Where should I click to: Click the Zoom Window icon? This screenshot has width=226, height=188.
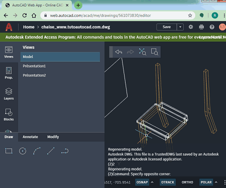(x=154, y=52)
